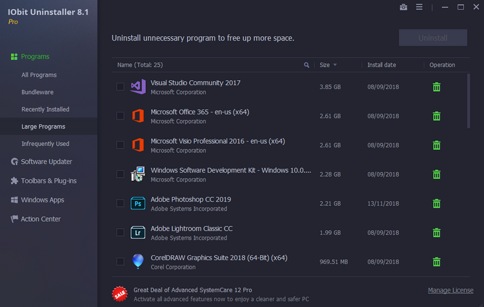This screenshot has width=484, height=307.
Task: Click the Visual Studio purple program icon
Action: click(x=138, y=87)
